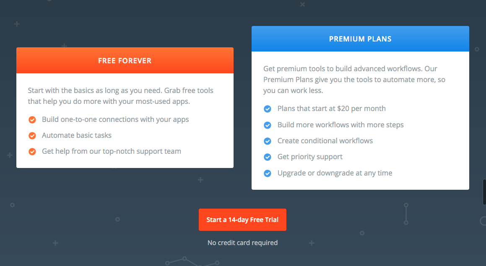The width and height of the screenshot is (486, 266).
Task: Click blue checkmark beside Get priority support
Action: click(268, 157)
